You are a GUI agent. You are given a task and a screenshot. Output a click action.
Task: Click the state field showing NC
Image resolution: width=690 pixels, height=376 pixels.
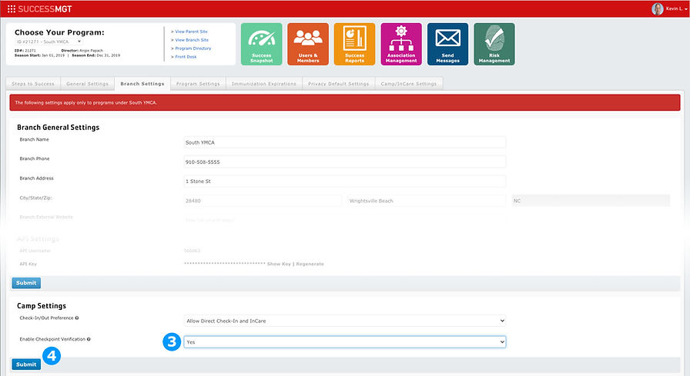591,201
